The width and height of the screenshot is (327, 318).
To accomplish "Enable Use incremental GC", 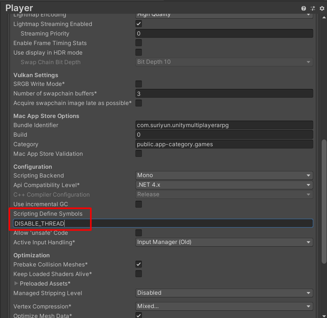I will coord(138,204).
